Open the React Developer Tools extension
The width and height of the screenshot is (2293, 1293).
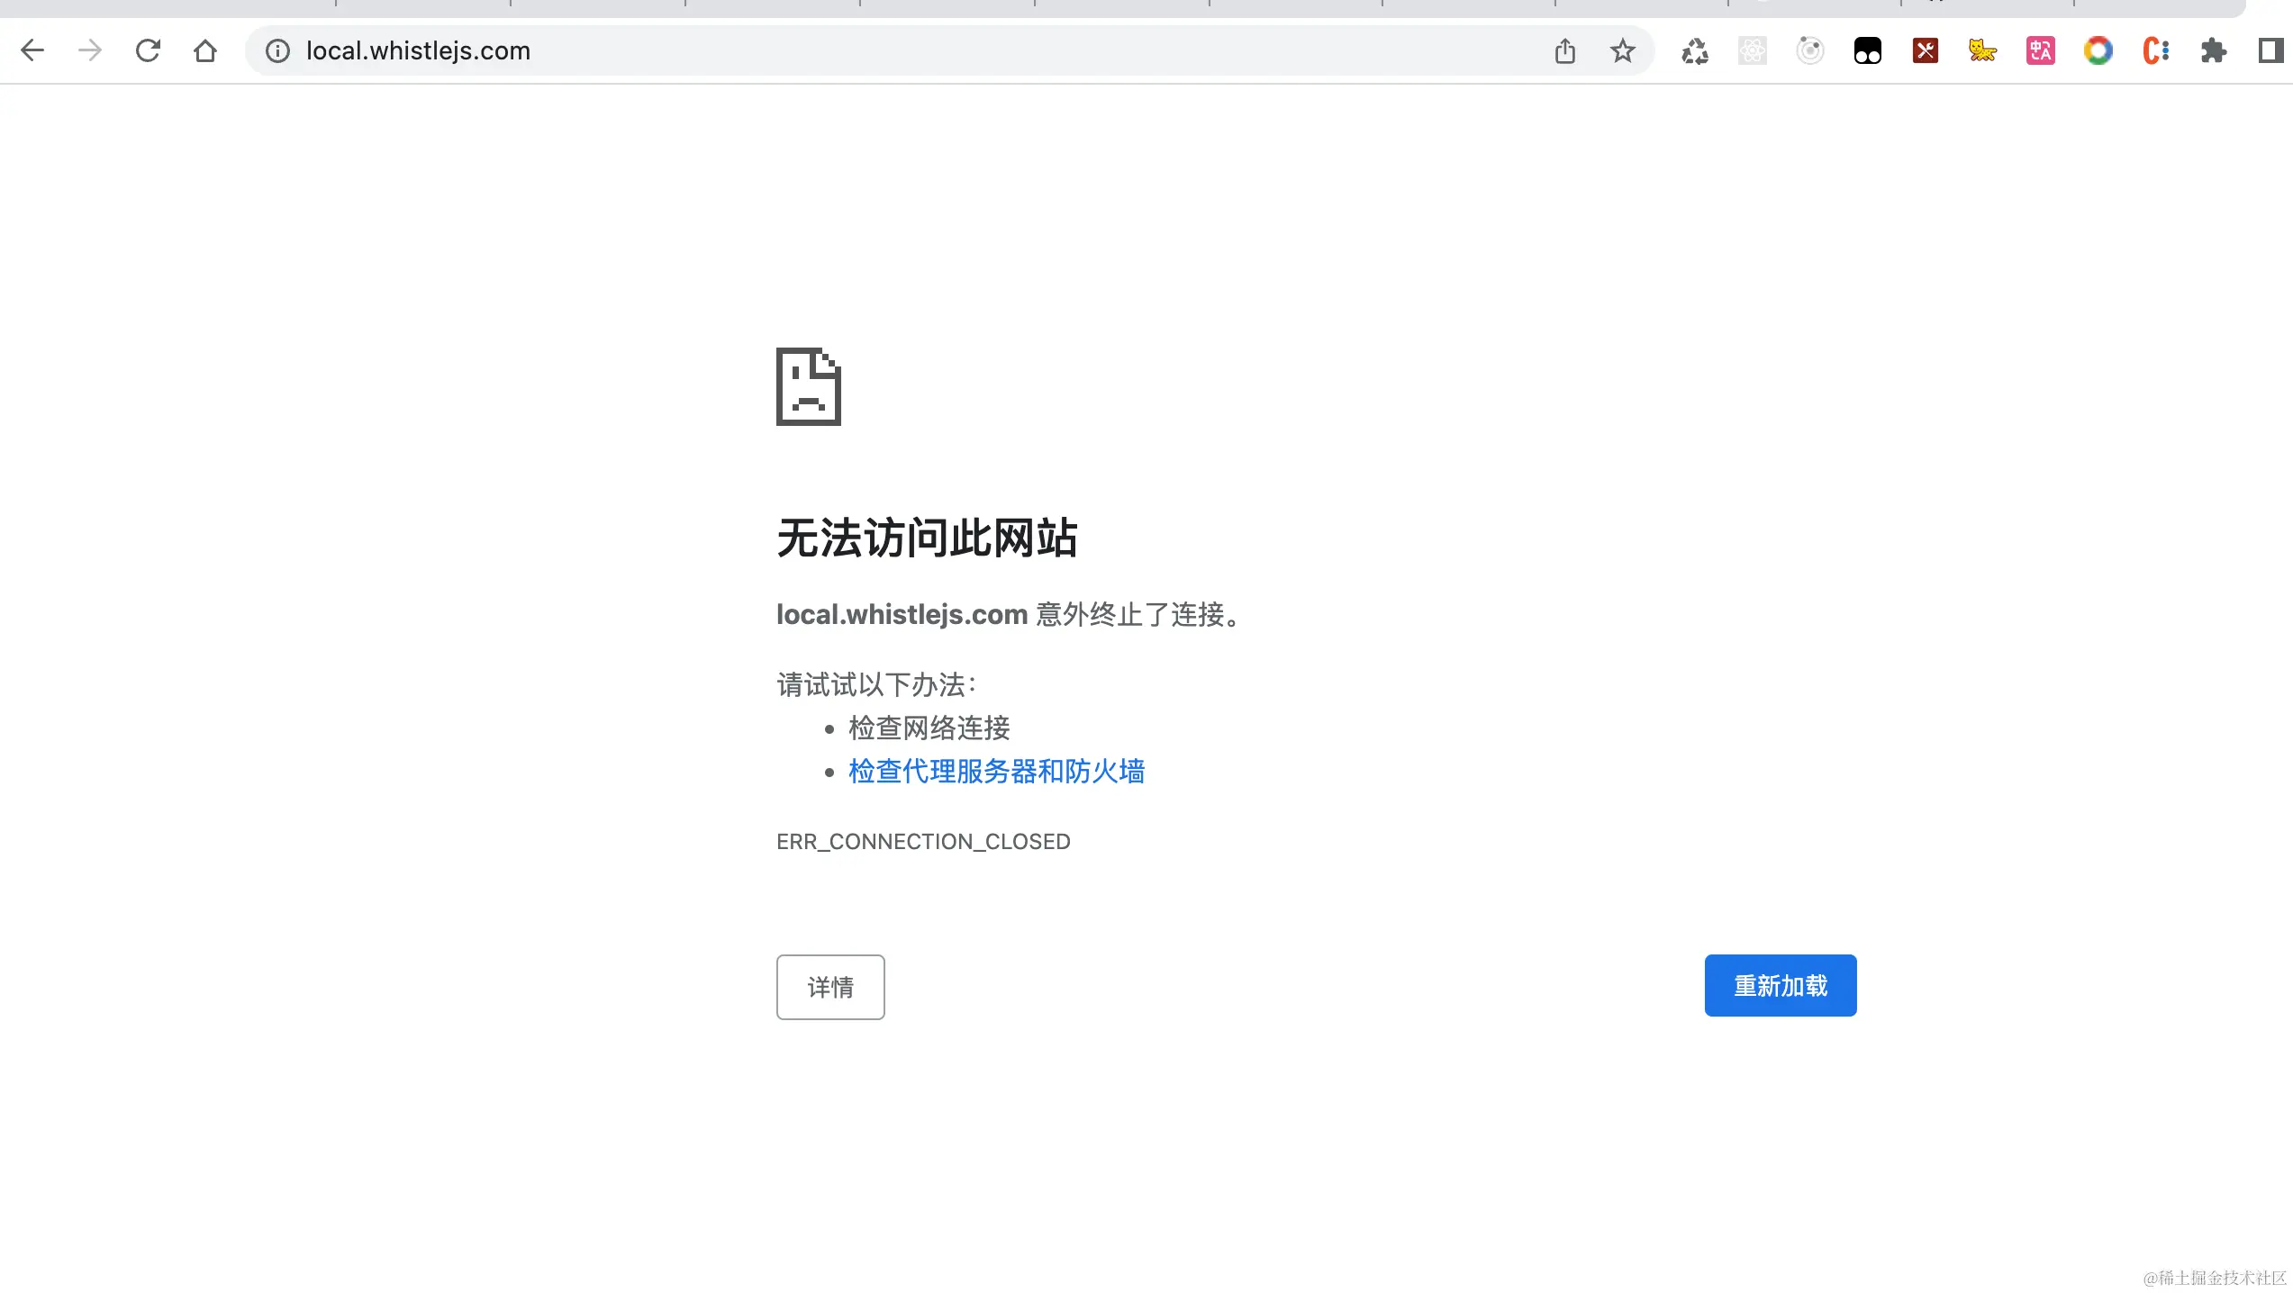tap(1753, 50)
